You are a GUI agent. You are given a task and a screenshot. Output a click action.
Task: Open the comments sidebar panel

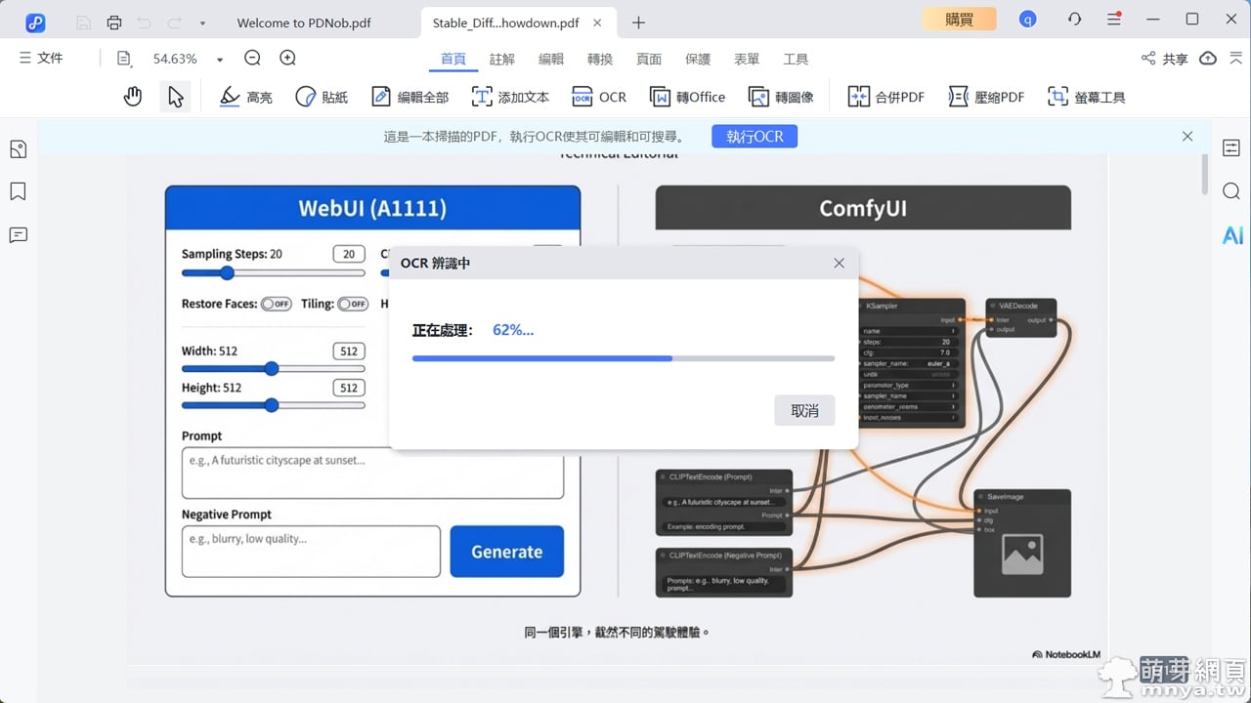point(18,235)
